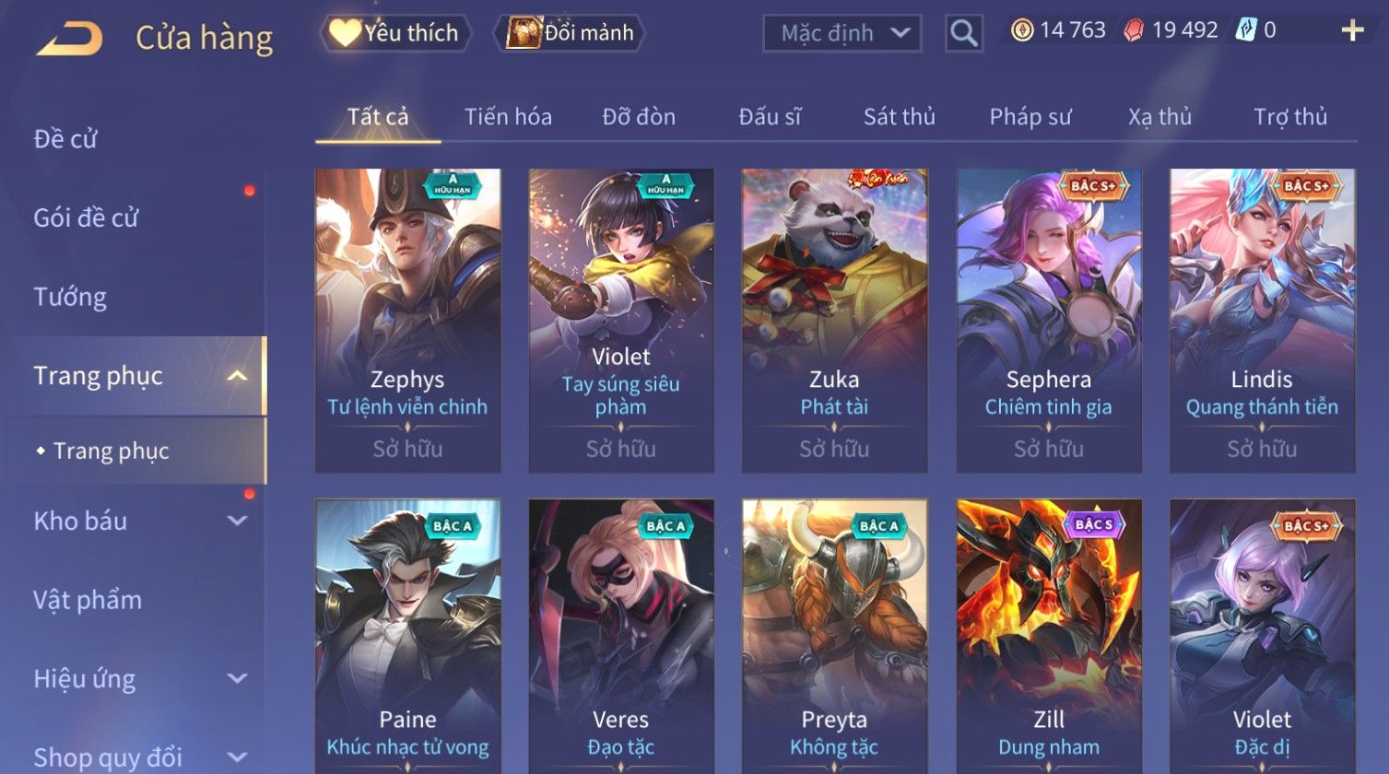The width and height of the screenshot is (1389, 774).
Task: Go to Tướng in the sidebar
Action: [70, 297]
